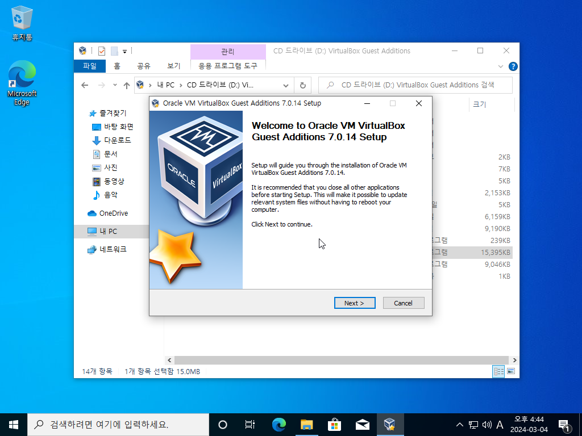Navigate up one folder level
The width and height of the screenshot is (582, 436).
click(127, 85)
